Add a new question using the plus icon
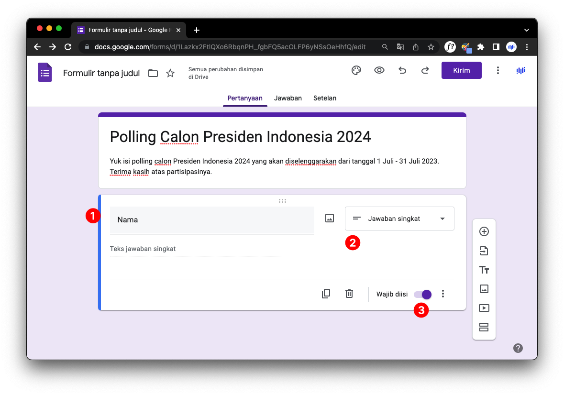Screen dimensions: 564x395 [484, 231]
